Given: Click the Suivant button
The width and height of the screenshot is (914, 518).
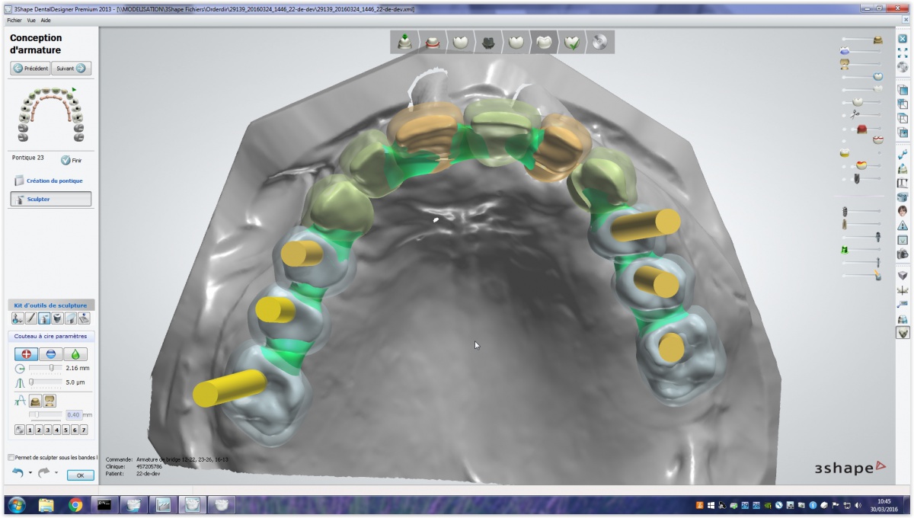Looking at the screenshot, I should tap(72, 68).
